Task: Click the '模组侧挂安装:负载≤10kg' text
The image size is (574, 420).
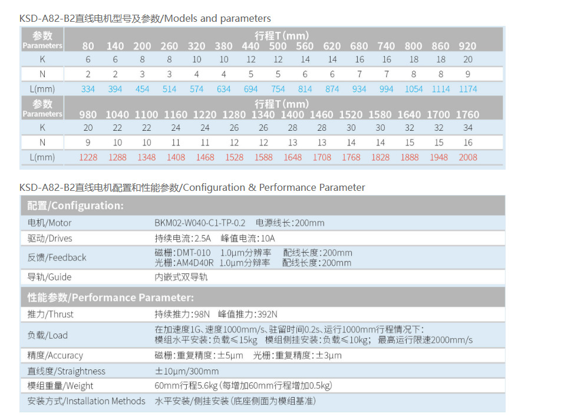Action: coord(318,340)
